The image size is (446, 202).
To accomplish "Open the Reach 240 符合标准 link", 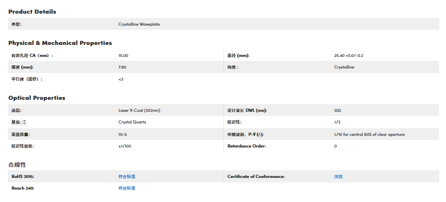I will (x=127, y=188).
